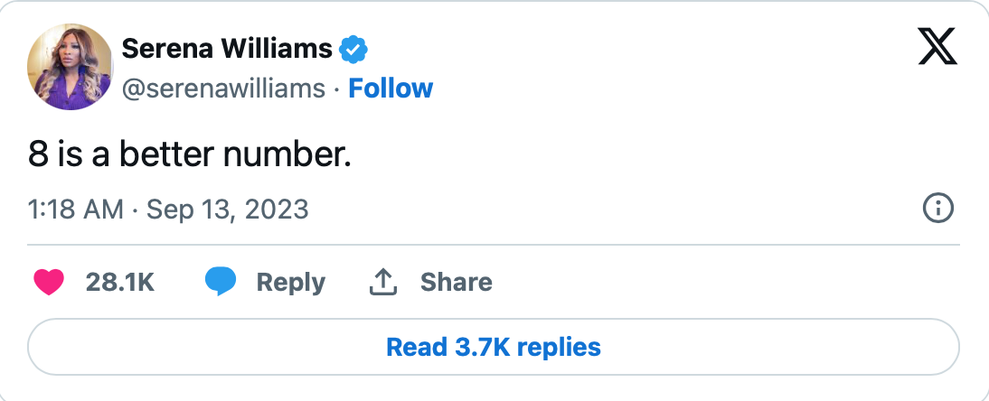
Task: Click the share arrow icon
Action: tap(384, 283)
